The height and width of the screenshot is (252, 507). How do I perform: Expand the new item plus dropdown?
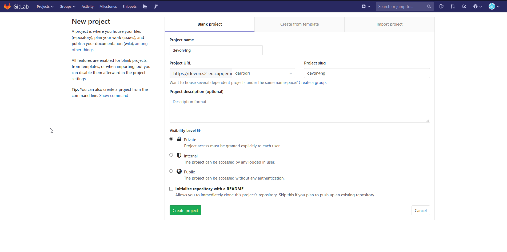point(365,6)
